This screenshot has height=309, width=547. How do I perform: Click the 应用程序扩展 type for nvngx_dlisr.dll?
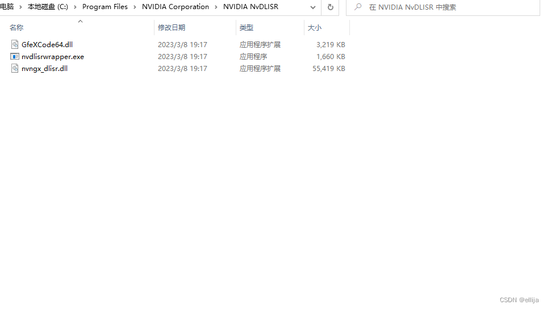(260, 68)
